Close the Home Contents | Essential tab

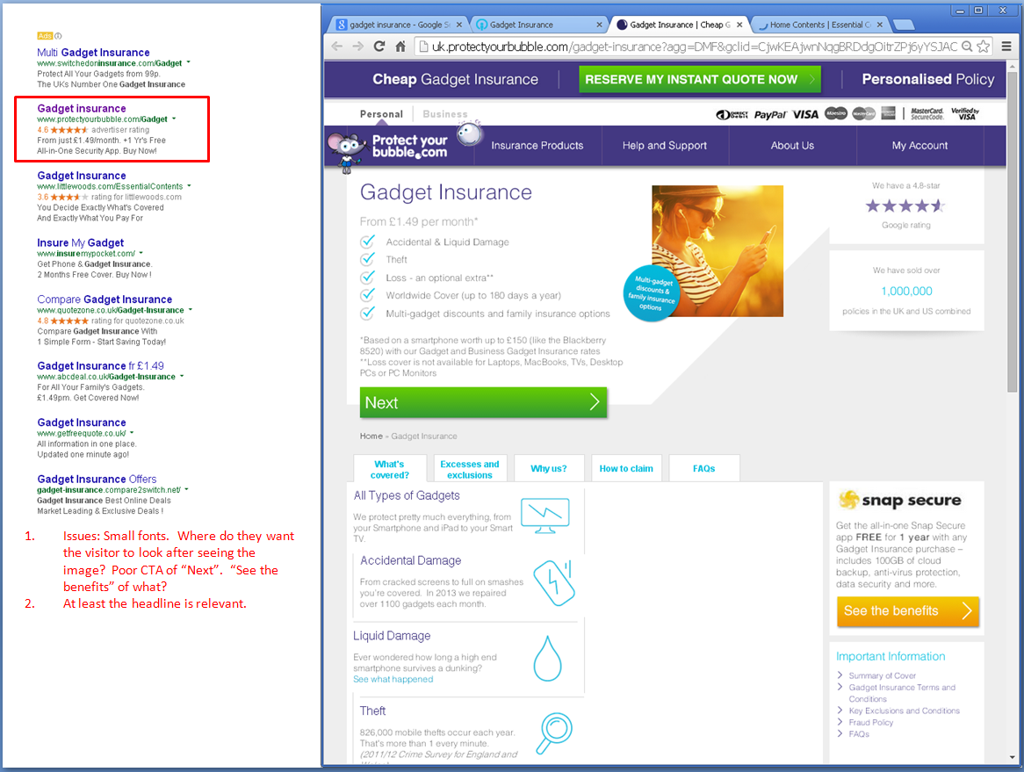[880, 25]
